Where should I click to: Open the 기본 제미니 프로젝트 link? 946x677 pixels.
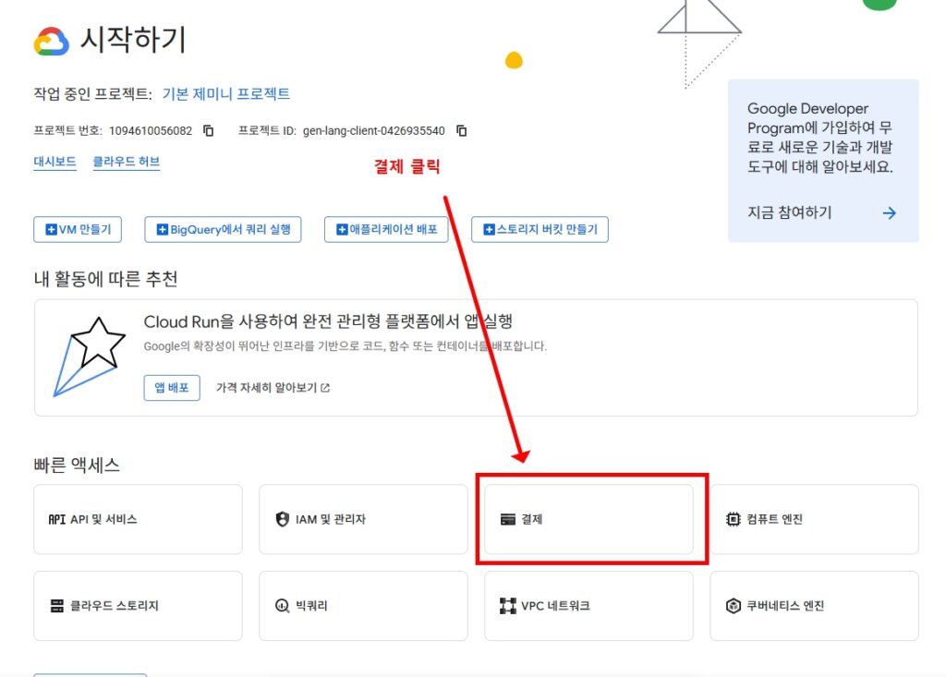224,93
